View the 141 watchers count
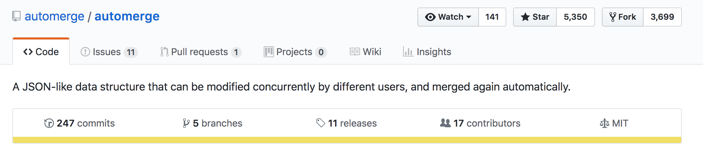Image resolution: width=703 pixels, height=147 pixels. [492, 17]
